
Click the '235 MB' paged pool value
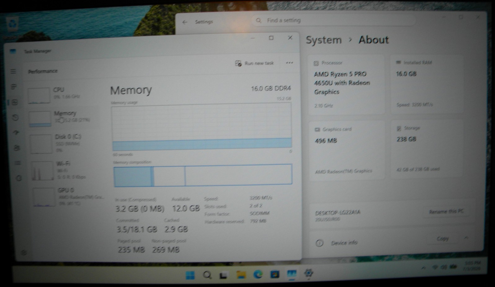coord(131,249)
